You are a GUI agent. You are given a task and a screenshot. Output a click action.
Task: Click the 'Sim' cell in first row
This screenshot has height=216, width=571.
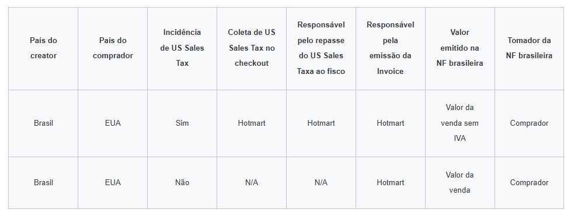coord(182,123)
